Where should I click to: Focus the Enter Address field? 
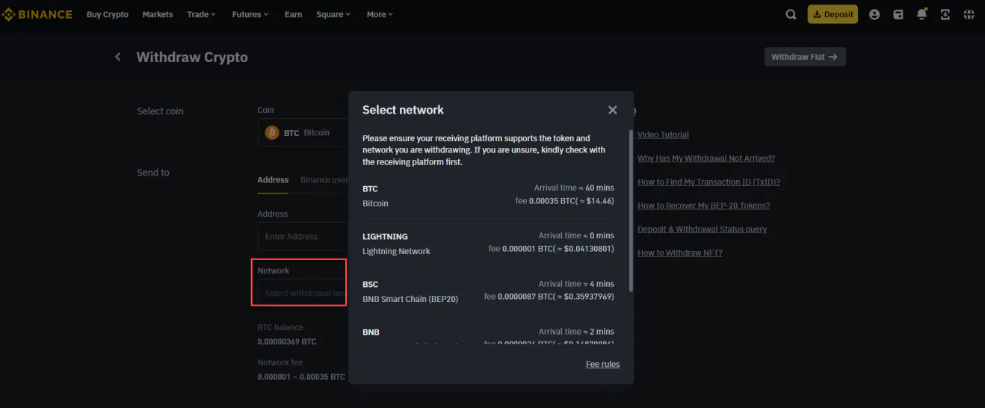click(303, 236)
